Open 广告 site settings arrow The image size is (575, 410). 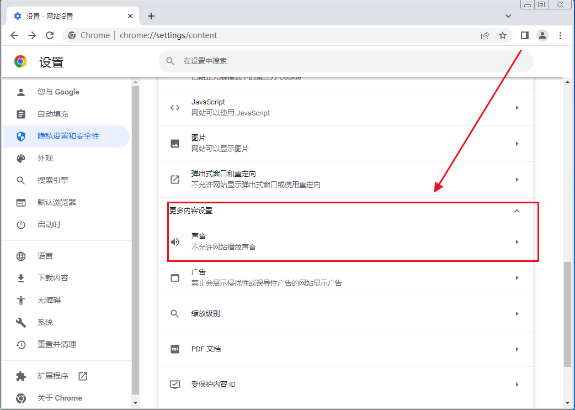(517, 278)
